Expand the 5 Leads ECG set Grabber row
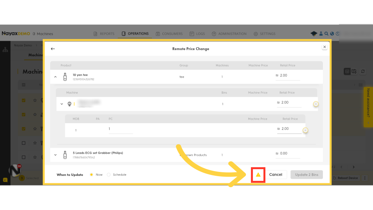The image size is (373, 210). coord(56,155)
